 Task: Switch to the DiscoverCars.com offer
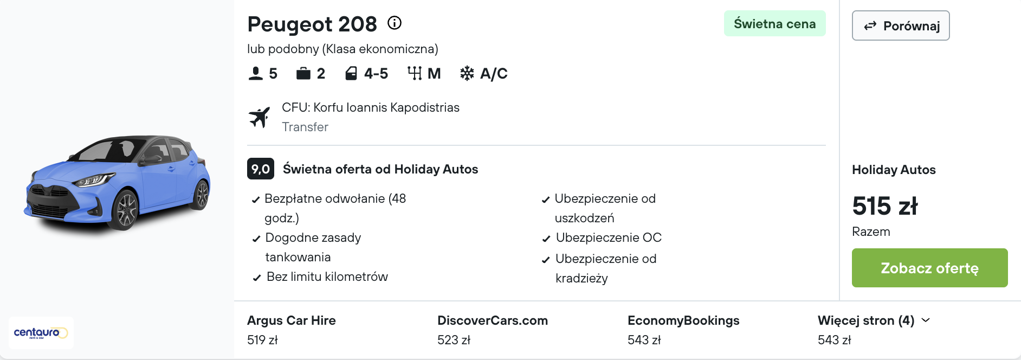pyautogui.click(x=493, y=320)
